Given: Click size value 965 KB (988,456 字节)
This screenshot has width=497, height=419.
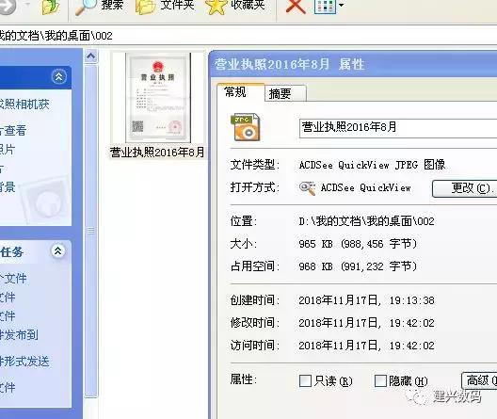Looking at the screenshot, I should 358,244.
